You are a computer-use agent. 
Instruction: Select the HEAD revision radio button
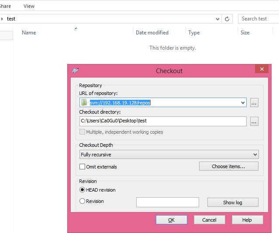click(82, 190)
